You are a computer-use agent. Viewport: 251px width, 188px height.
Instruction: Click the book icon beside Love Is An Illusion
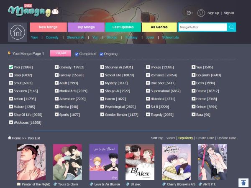pos(91,184)
